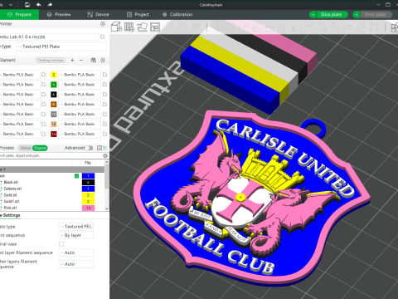
Task: Click the Add plate grid icon
Action: pyautogui.click(x=129, y=27)
